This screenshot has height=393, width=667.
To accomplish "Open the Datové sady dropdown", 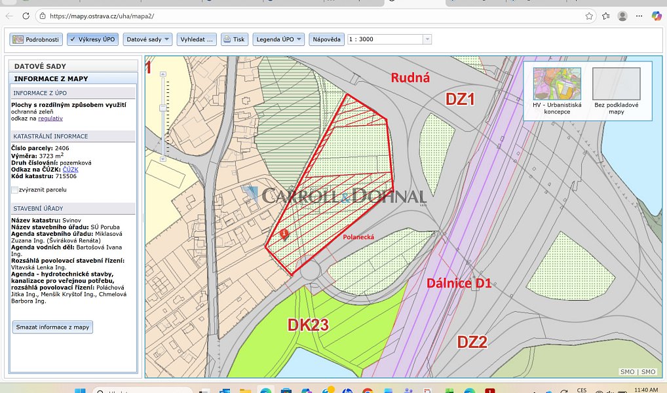I will (x=147, y=39).
